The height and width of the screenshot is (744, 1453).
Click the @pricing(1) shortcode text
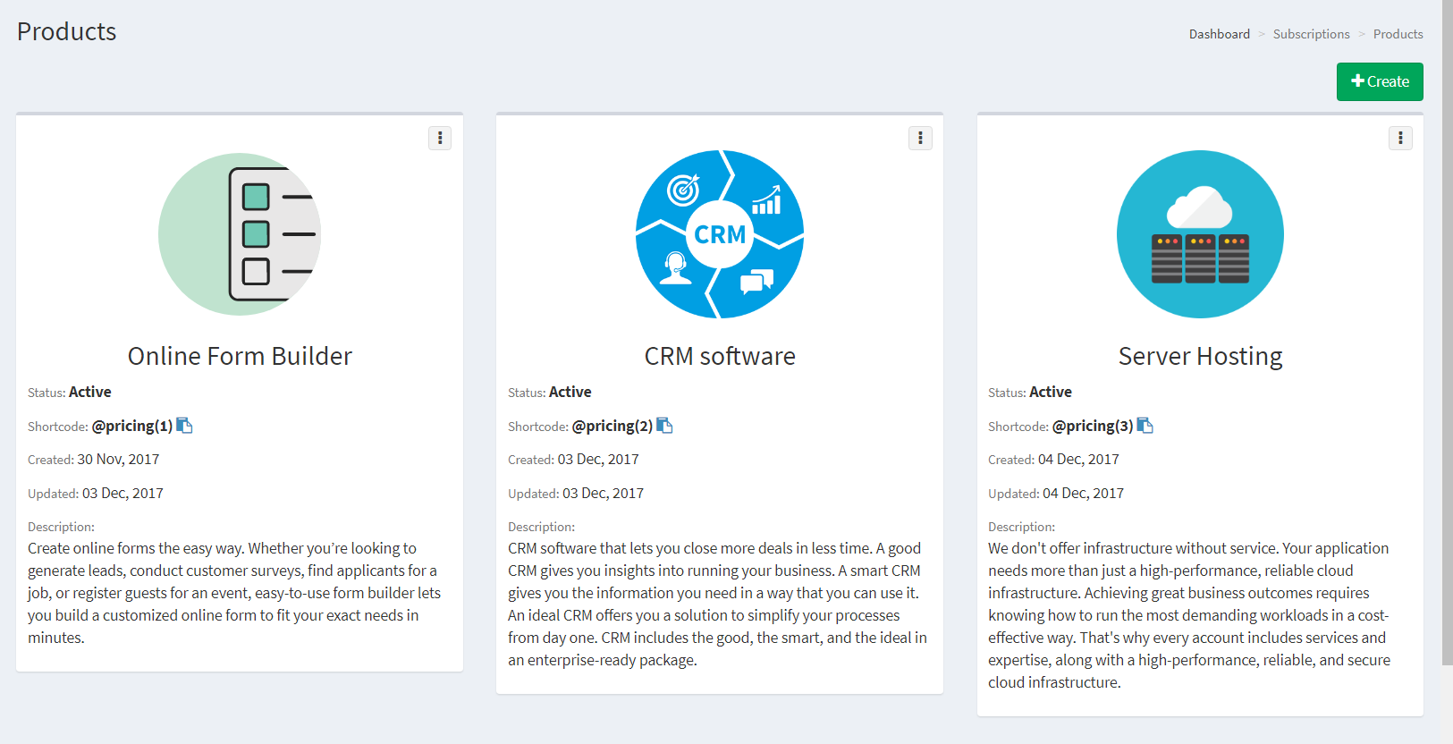(132, 426)
